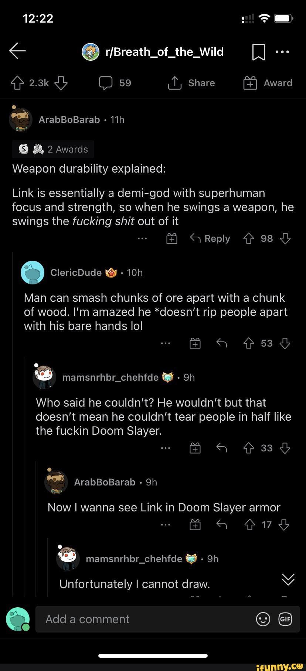Upvote the post with 2.3k votes
The height and width of the screenshot is (671, 306).
point(17,83)
